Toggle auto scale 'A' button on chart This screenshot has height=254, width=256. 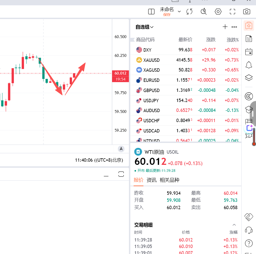[121, 149]
